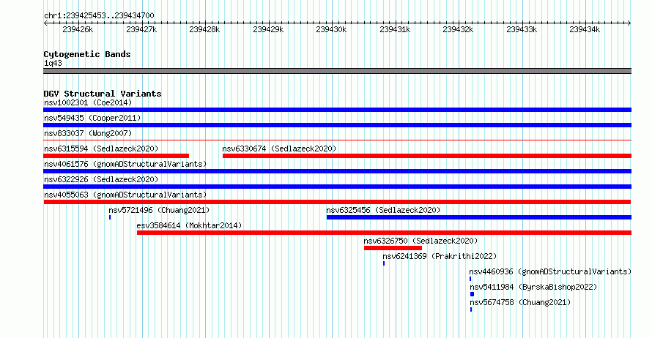This screenshot has width=652, height=338.
Task: Select the blue bar for nsv1002301
Action: pos(337,110)
